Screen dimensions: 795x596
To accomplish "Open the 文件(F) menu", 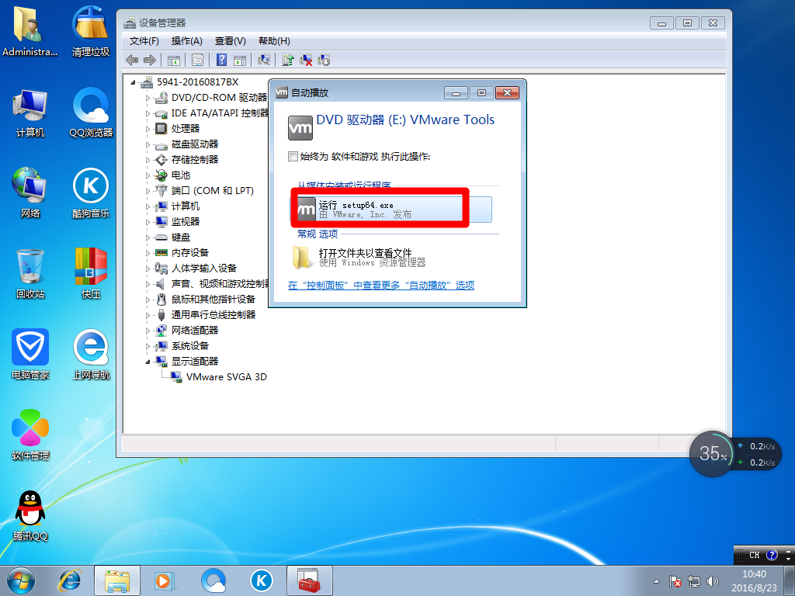I will (x=144, y=41).
